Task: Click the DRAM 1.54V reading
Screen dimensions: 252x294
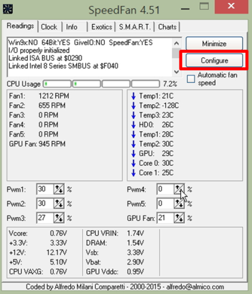Action: click(x=115, y=243)
